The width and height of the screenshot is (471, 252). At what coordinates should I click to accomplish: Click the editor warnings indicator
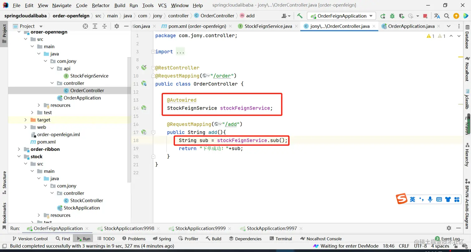point(436,36)
